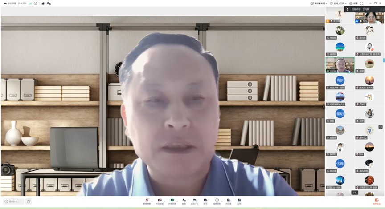The height and width of the screenshot is (209, 385).
Task: Click the chat message input box
Action: (13, 201)
